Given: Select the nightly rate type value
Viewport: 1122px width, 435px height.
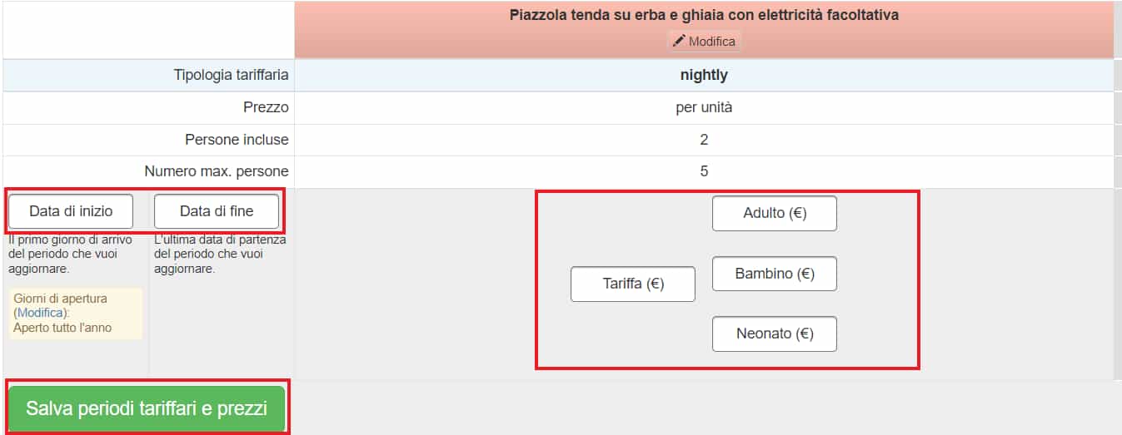Looking at the screenshot, I should [x=704, y=75].
